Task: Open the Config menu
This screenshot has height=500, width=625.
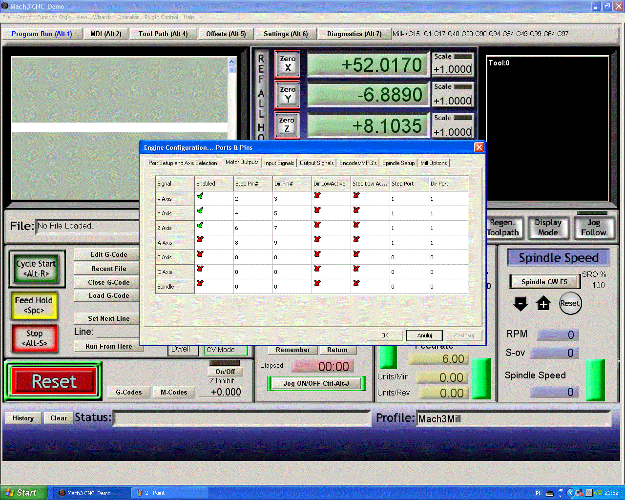Action: point(23,17)
